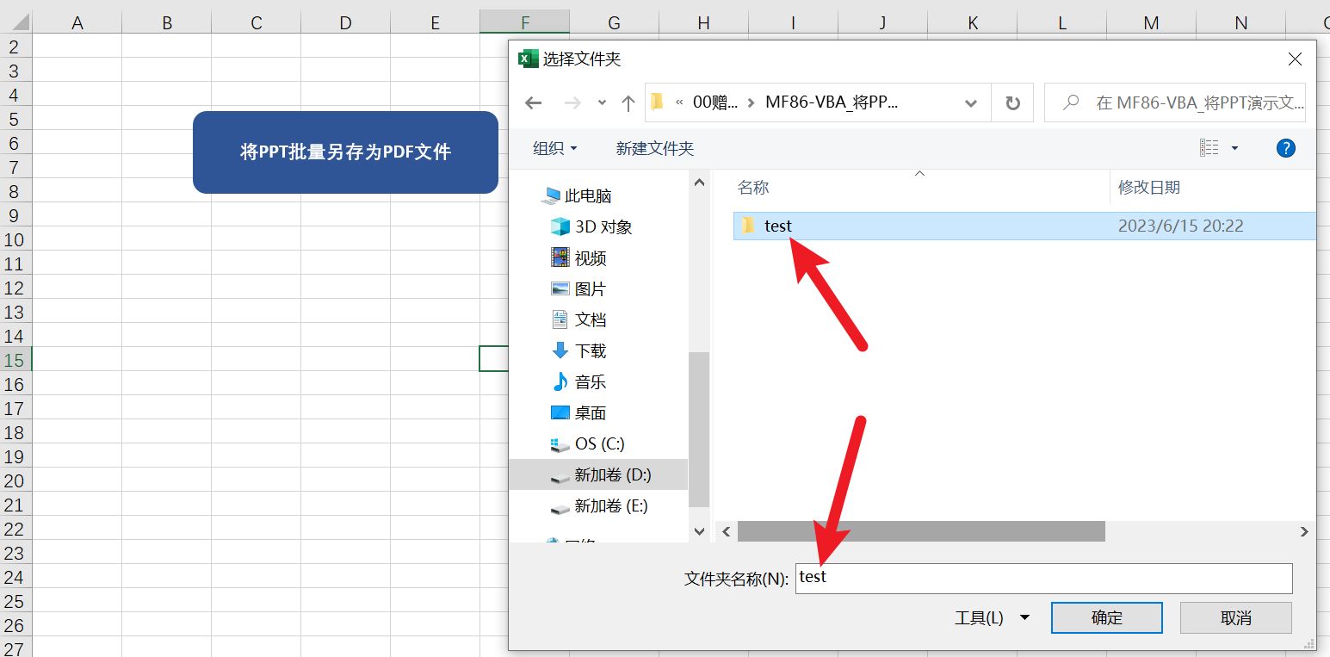
Task: Sort by 名称 column header
Action: coord(753,187)
